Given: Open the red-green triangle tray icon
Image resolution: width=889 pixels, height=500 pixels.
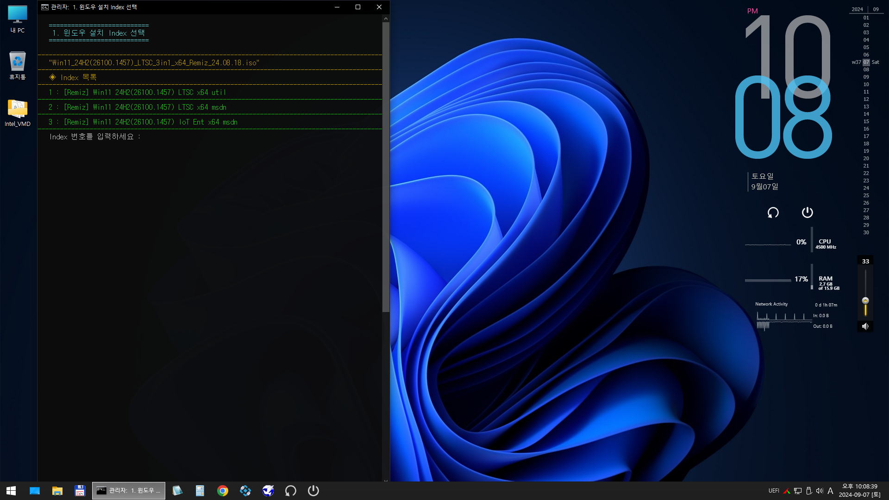Looking at the screenshot, I should coord(787,491).
